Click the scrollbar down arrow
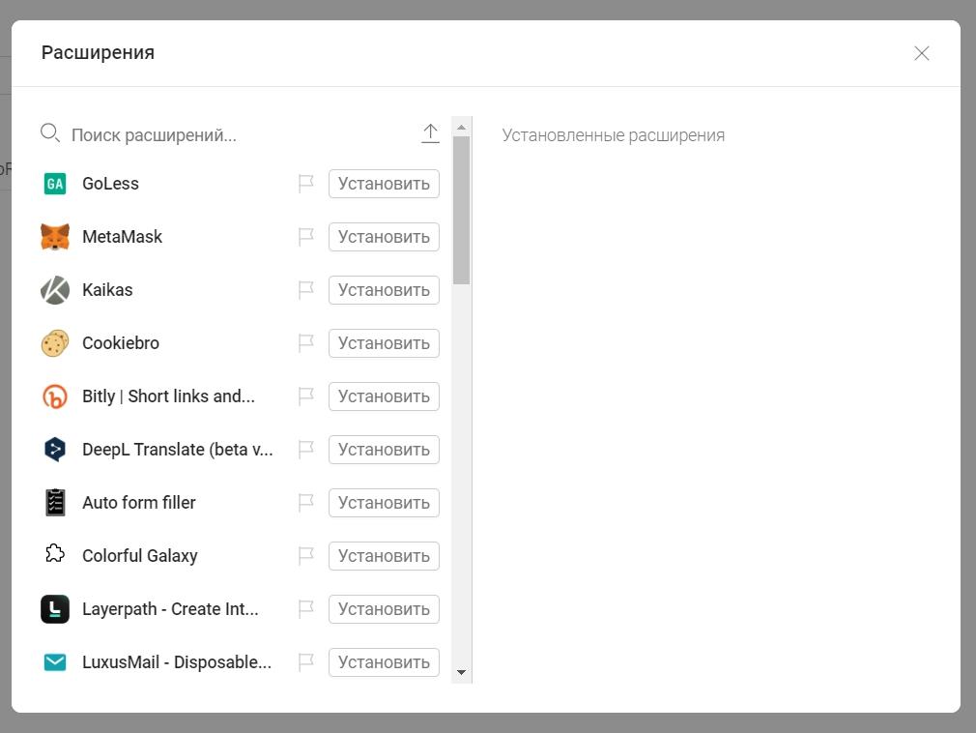The image size is (976, 733). tap(461, 673)
